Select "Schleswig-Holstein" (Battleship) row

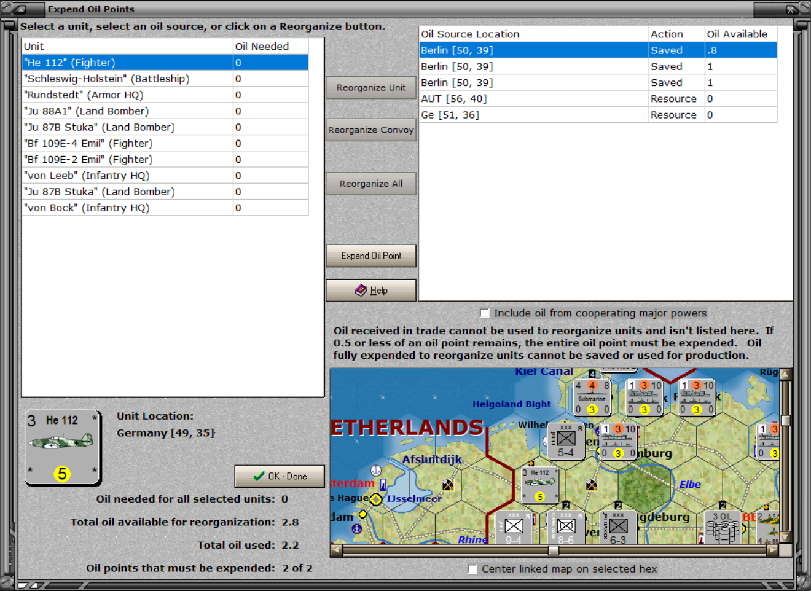(x=165, y=79)
